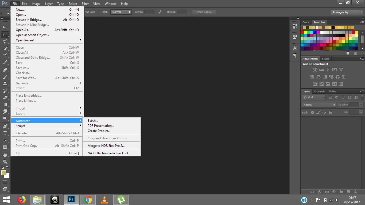Switch to the Styles tab
The width and height of the screenshot is (365, 205).
[x=325, y=59]
